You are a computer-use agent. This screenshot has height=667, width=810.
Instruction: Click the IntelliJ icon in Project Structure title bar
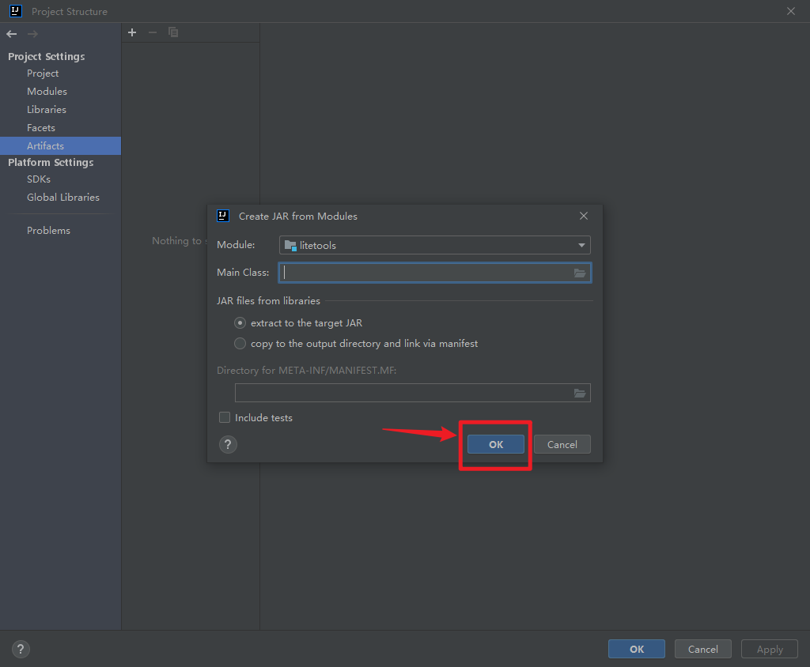pos(16,11)
